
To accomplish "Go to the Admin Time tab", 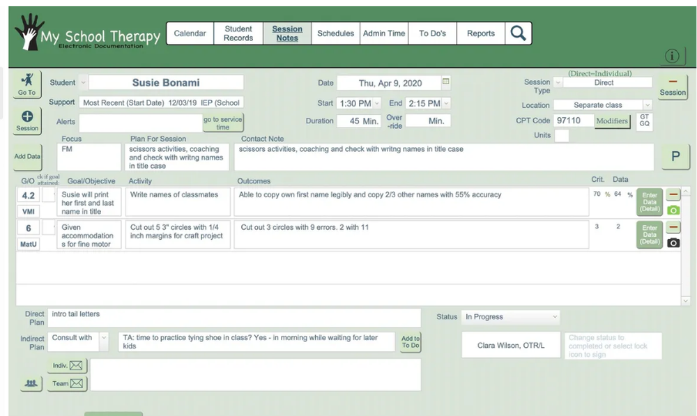I will click(384, 33).
